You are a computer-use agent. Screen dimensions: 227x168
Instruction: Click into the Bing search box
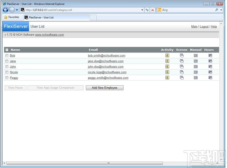188,10
